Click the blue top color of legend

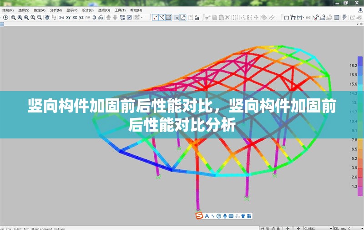(x=360, y=61)
